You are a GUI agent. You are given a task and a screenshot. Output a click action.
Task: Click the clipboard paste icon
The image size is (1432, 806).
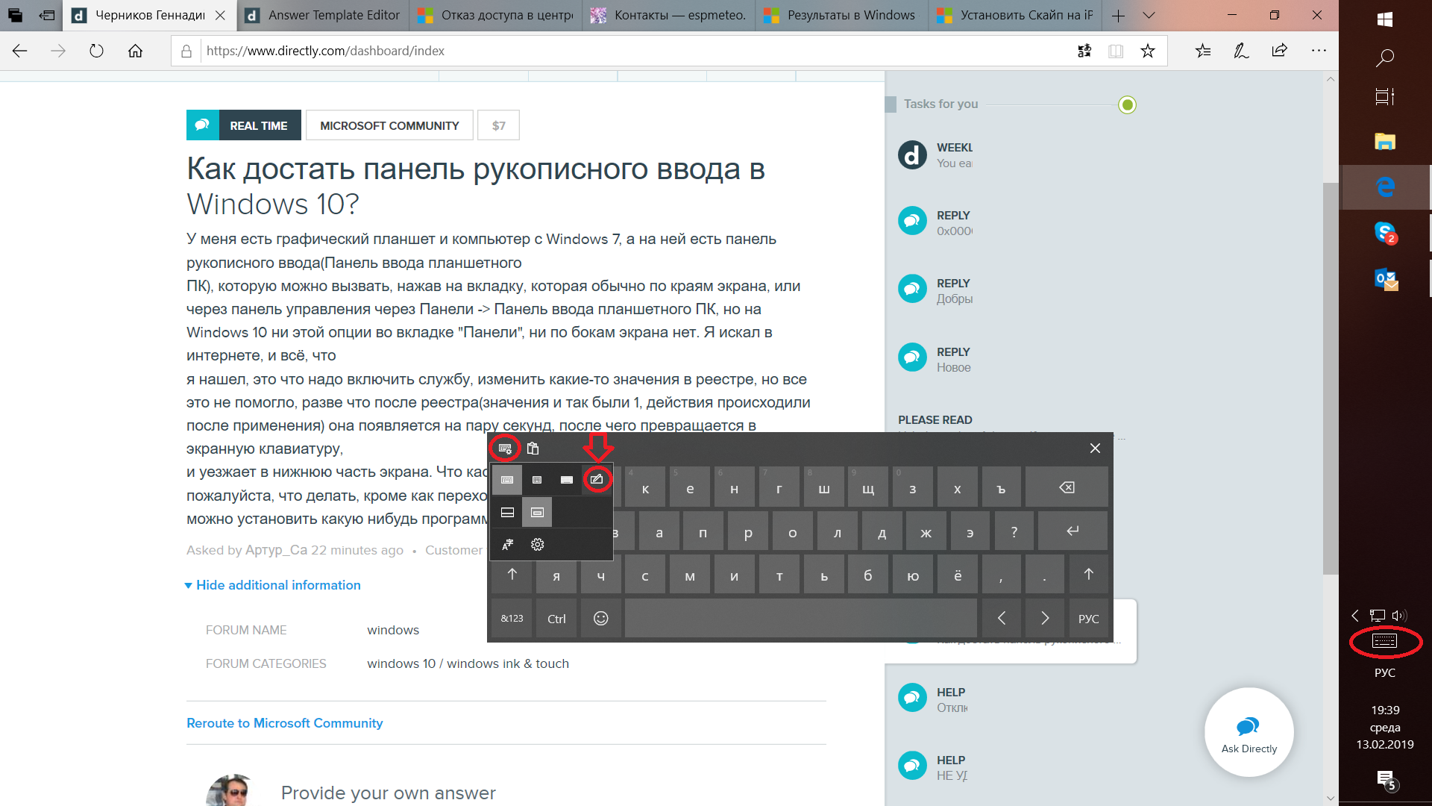click(532, 448)
